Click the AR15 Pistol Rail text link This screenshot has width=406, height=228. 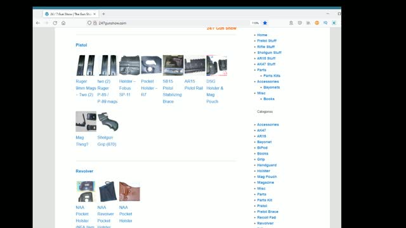(193, 84)
